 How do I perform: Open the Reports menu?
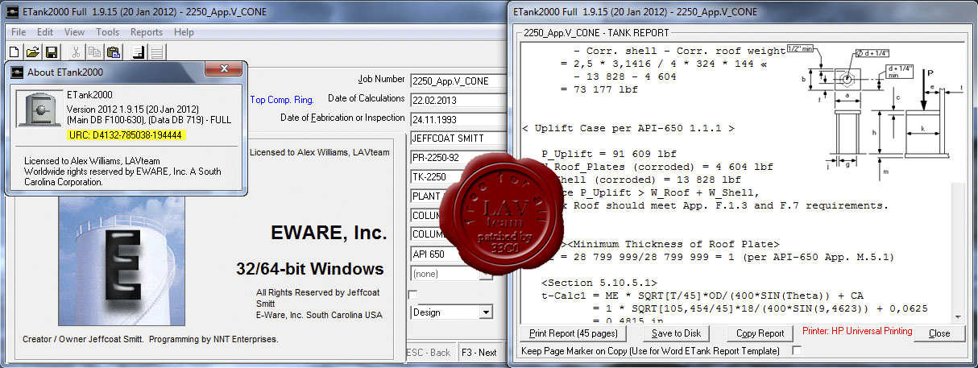[x=147, y=32]
